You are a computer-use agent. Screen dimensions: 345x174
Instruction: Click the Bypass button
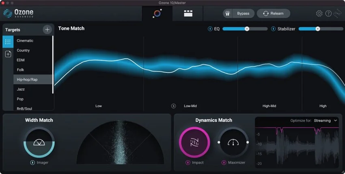tap(243, 13)
